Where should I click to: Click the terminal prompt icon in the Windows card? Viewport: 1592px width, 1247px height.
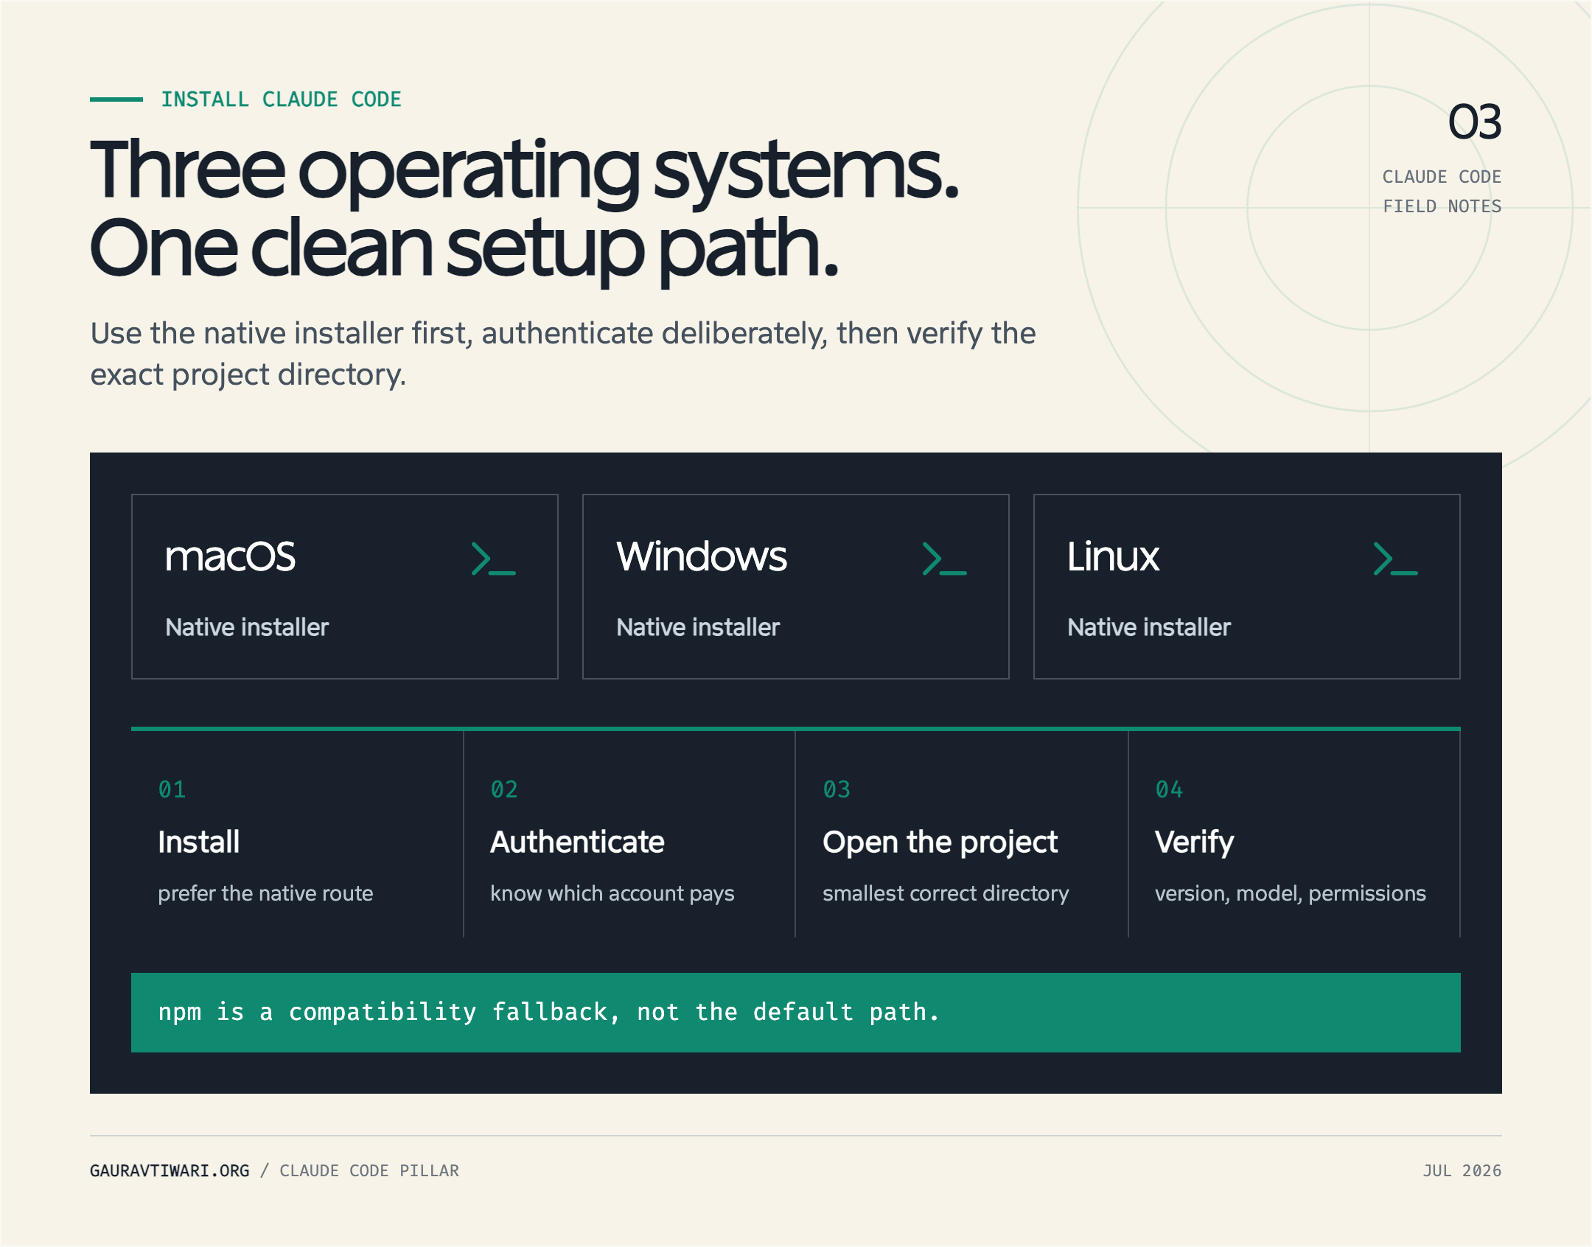(944, 559)
